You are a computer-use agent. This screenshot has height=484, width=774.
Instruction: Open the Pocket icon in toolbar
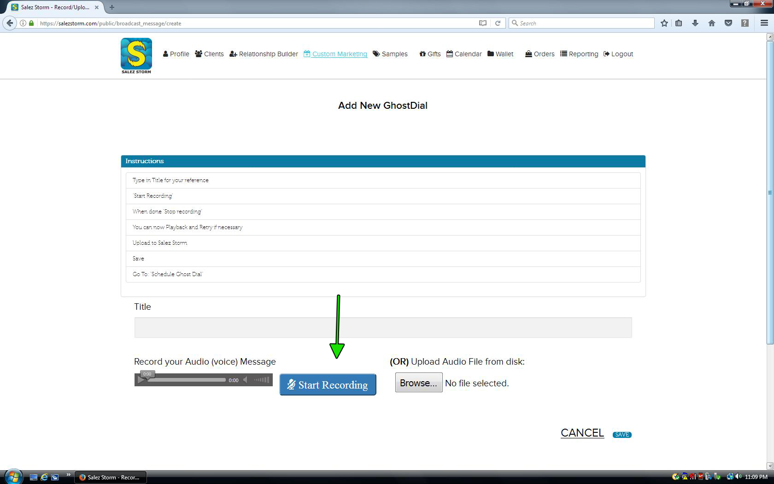tap(728, 23)
